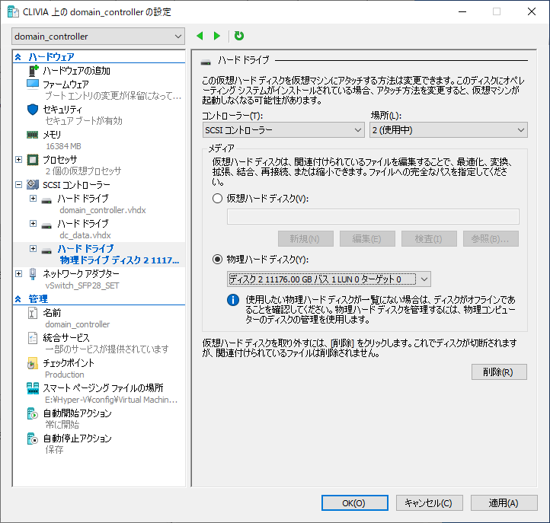Click the Firmware (ファームウェア) monitor icon
Viewport: 550px width, 523px height.
coord(33,85)
